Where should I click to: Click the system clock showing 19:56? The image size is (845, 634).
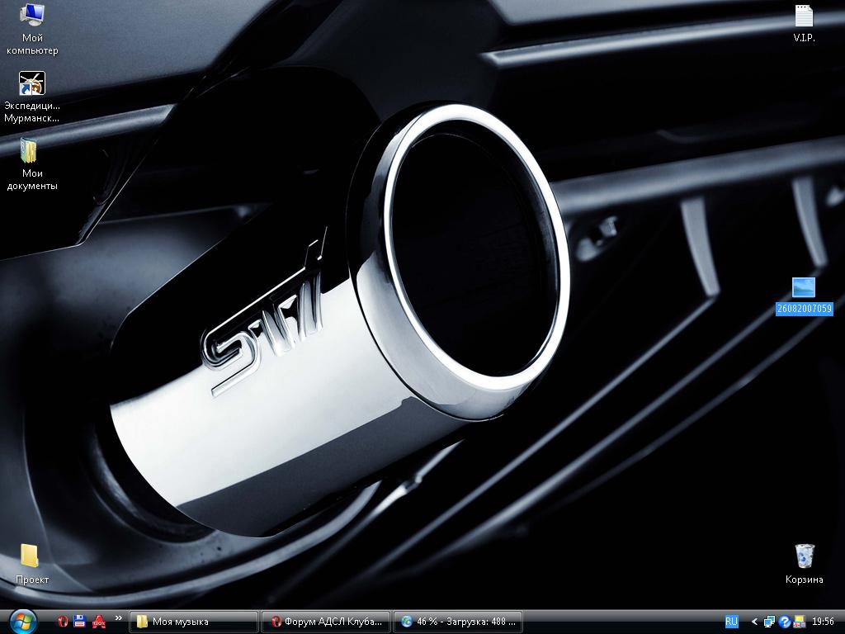pyautogui.click(x=823, y=622)
